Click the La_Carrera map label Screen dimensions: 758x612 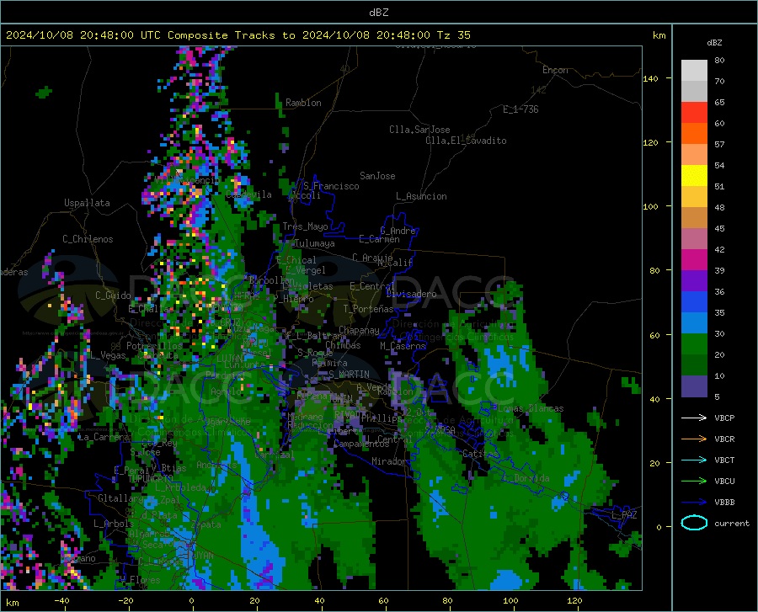pyautogui.click(x=104, y=437)
